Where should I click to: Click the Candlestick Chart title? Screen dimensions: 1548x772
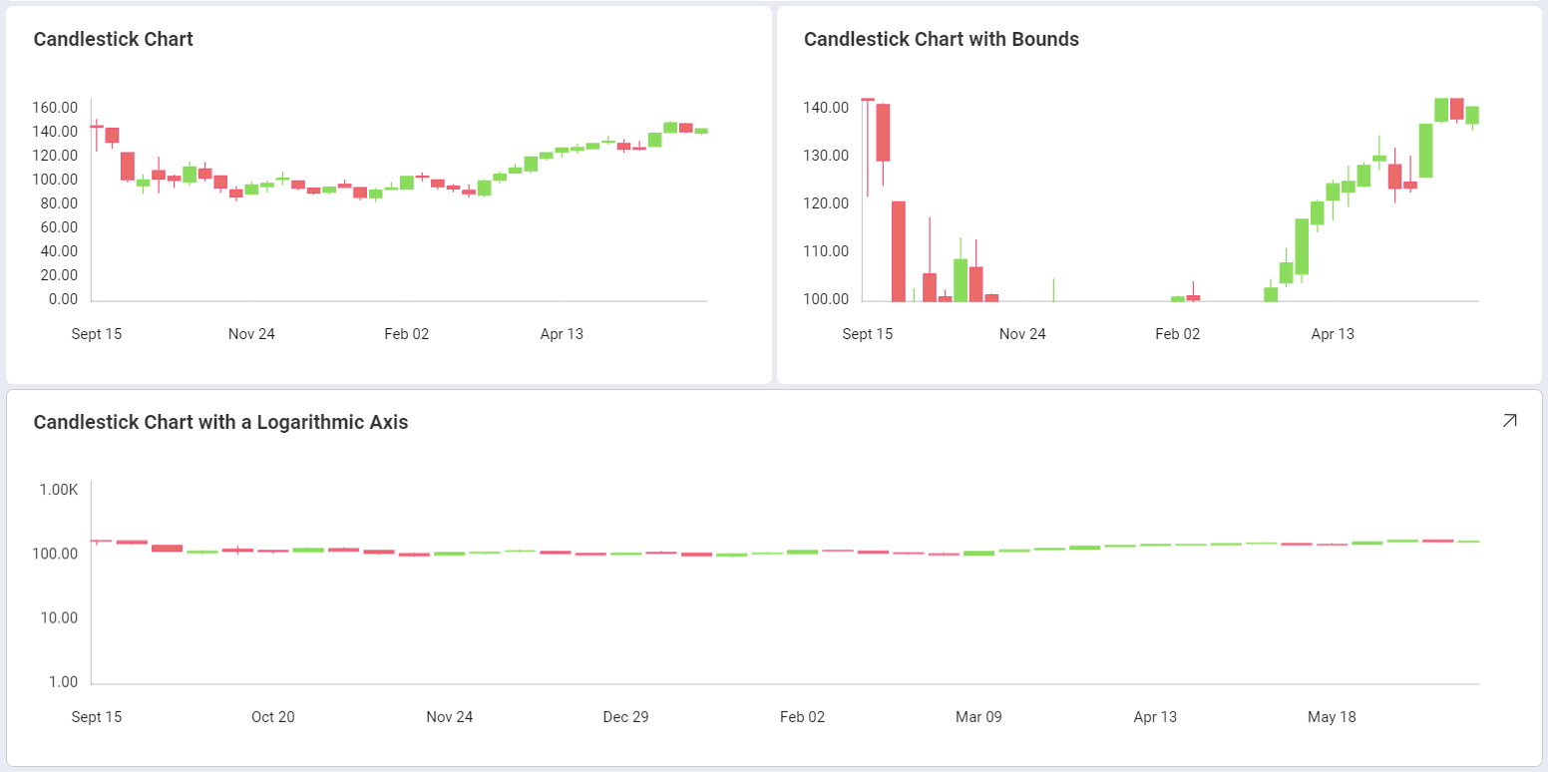[113, 39]
